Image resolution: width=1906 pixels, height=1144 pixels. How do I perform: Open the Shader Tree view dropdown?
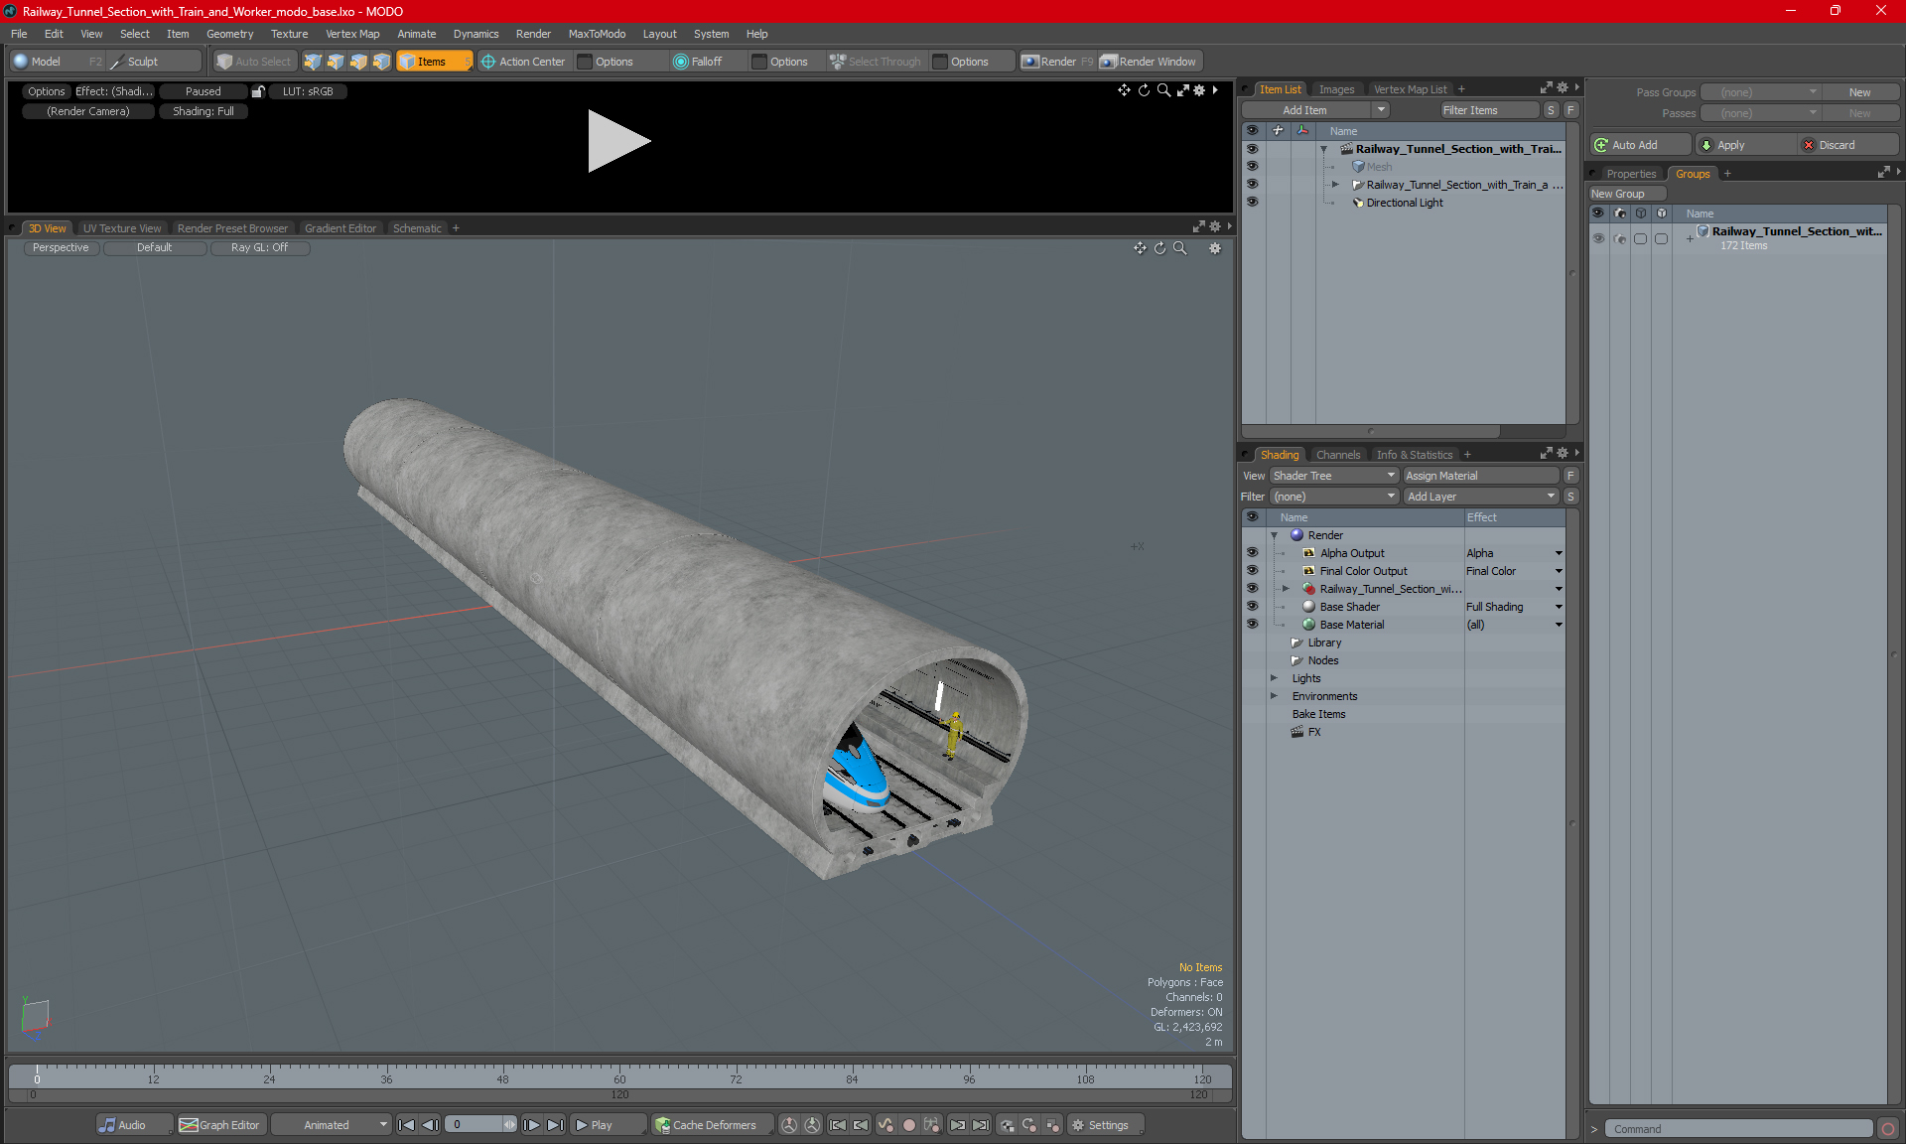coord(1334,476)
